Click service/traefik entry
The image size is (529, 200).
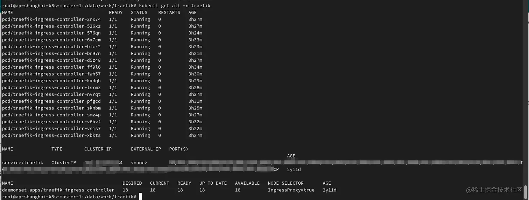click(23, 163)
